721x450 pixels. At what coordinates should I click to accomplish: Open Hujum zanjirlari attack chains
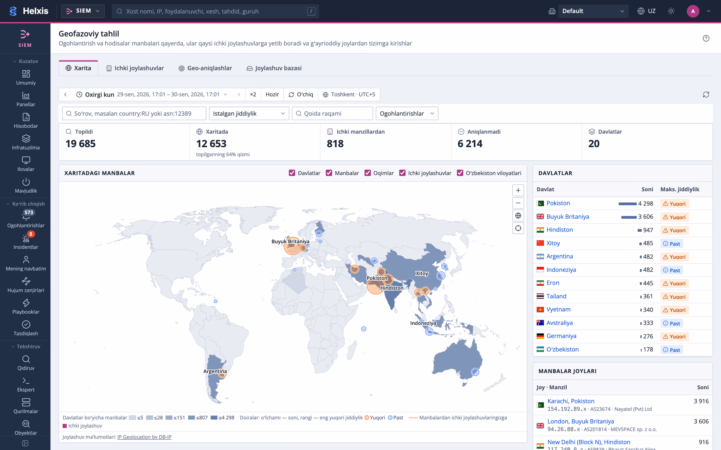(26, 285)
